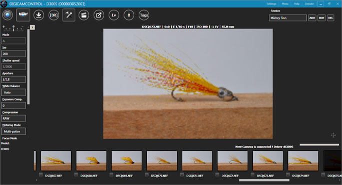The image size is (342, 185).
Task: Tick the checkbox for DSC0670.NEF
Action: point(147,174)
